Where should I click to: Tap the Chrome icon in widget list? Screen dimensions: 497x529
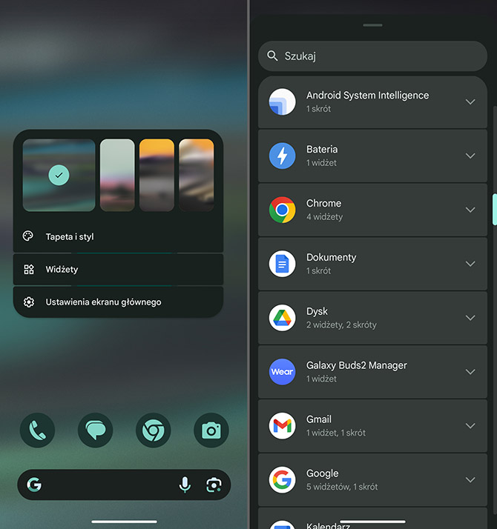pyautogui.click(x=282, y=210)
